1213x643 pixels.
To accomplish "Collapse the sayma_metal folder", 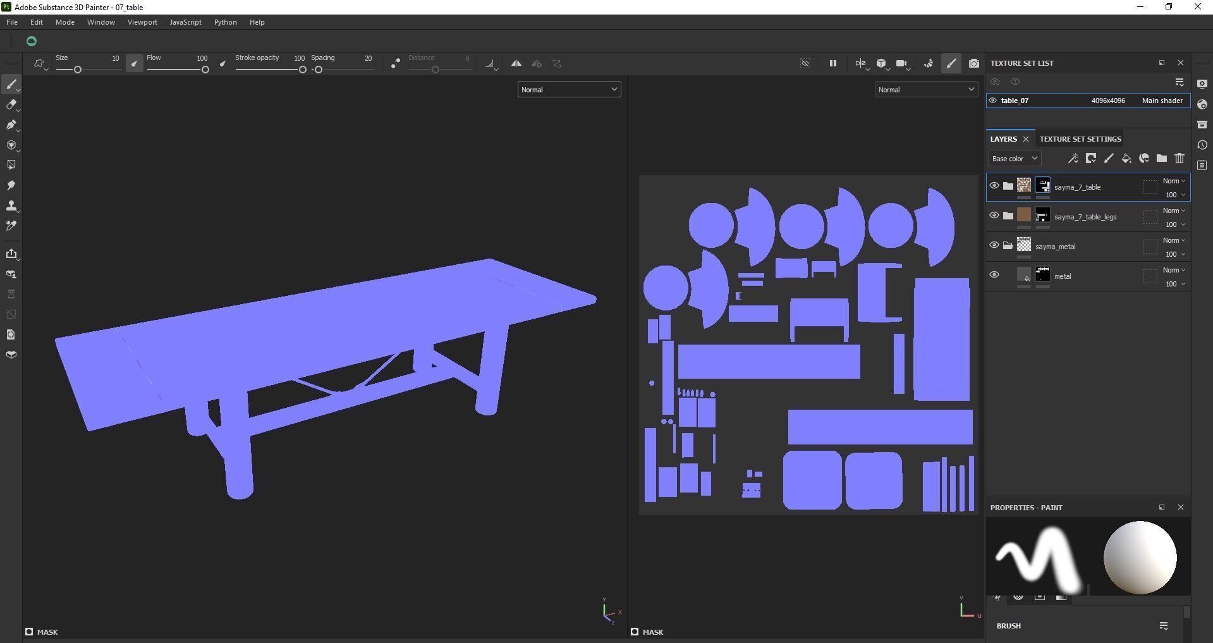I will pos(1008,246).
